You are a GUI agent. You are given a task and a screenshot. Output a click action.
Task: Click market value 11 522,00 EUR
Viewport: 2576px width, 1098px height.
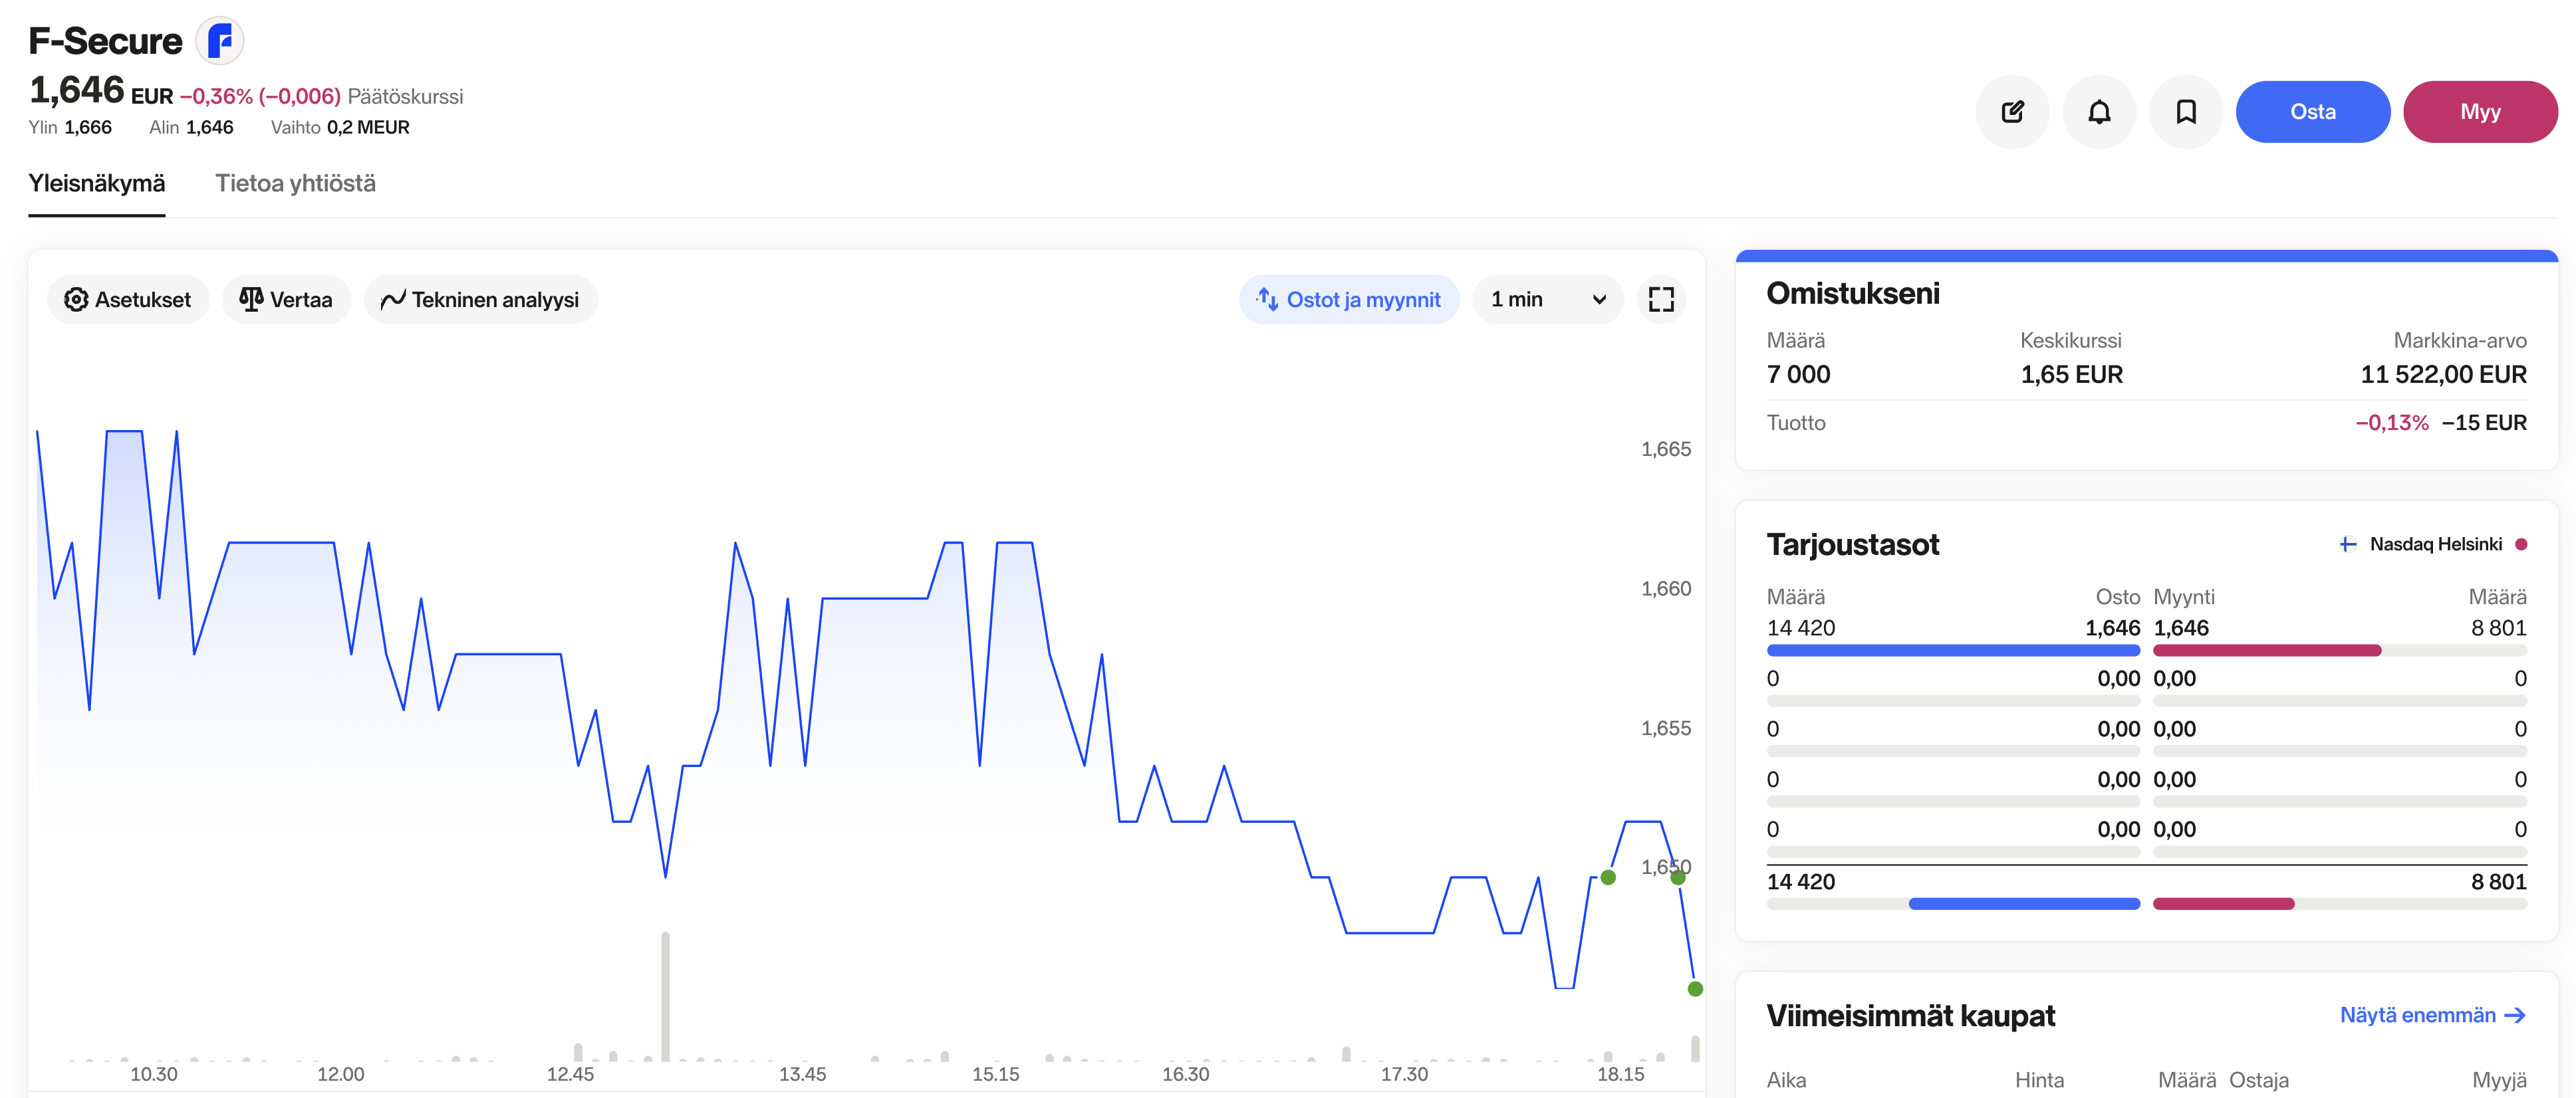point(2443,375)
